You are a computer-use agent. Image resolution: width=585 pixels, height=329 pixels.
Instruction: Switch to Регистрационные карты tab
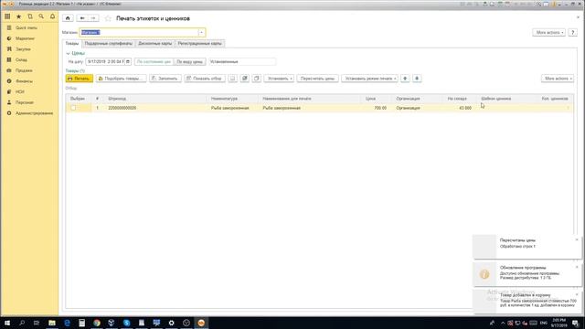199,44
